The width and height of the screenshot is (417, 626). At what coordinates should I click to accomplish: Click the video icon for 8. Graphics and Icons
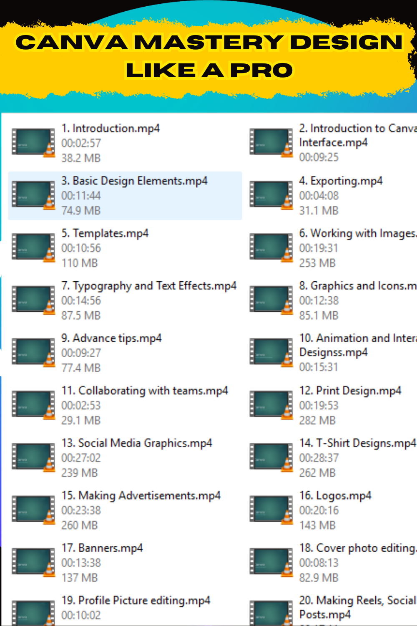271,300
